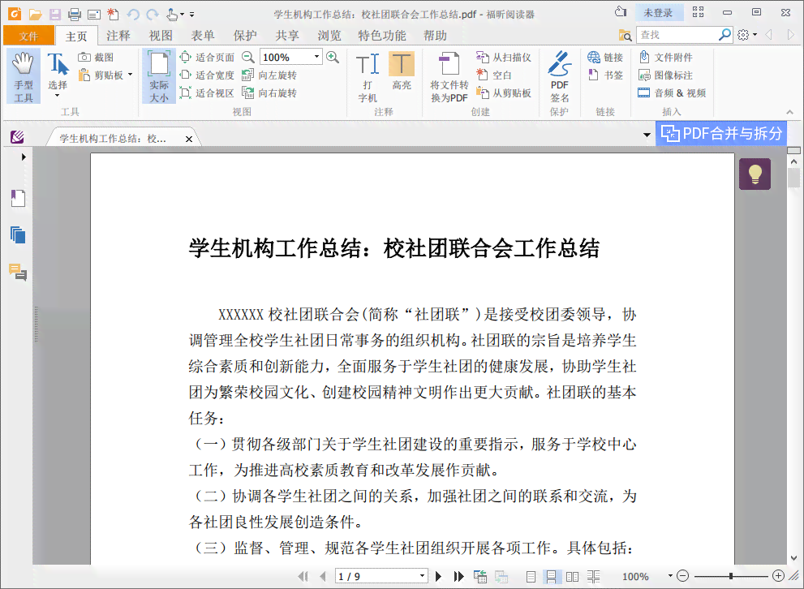This screenshot has height=589, width=804.
Task: Open status bar zoom percentage dropdown
Action: [669, 576]
